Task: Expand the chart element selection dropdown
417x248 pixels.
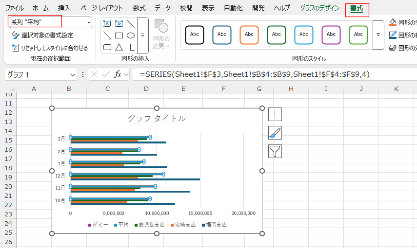Action: pyautogui.click(x=88, y=22)
